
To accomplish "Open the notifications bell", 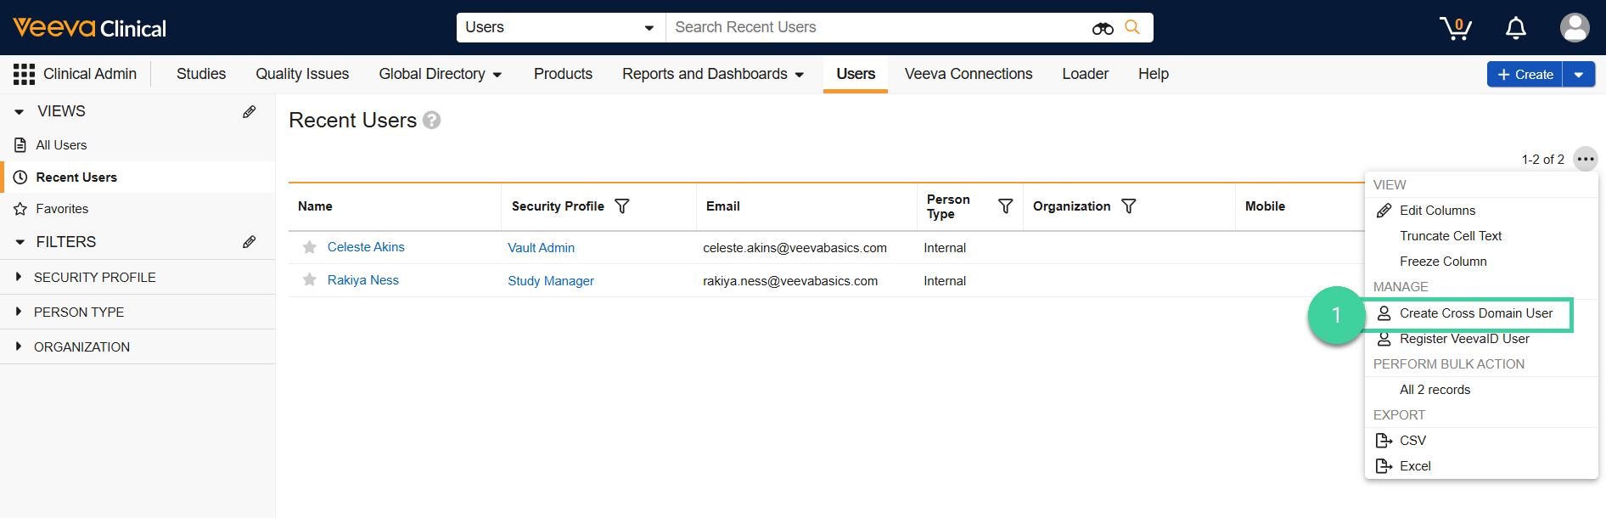I will pyautogui.click(x=1516, y=28).
